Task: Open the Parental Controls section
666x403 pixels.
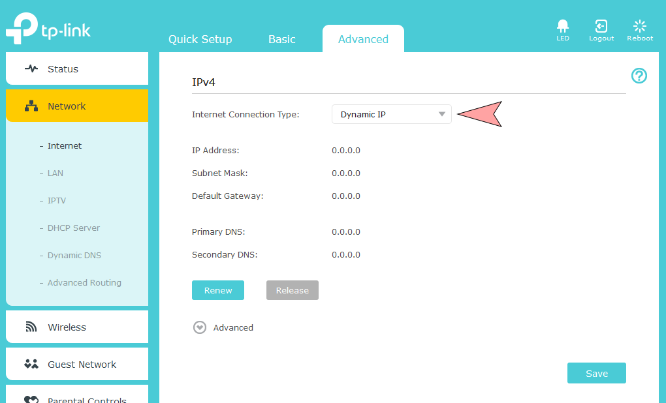Action: click(77, 397)
